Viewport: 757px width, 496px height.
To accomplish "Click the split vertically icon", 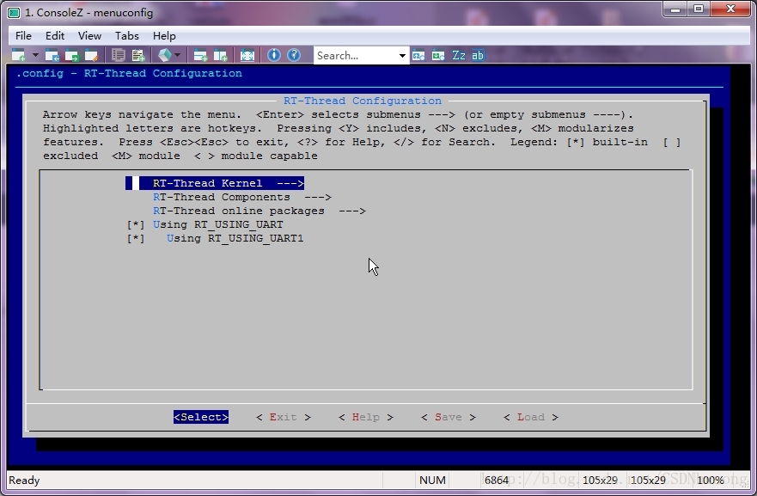I will coord(220,55).
